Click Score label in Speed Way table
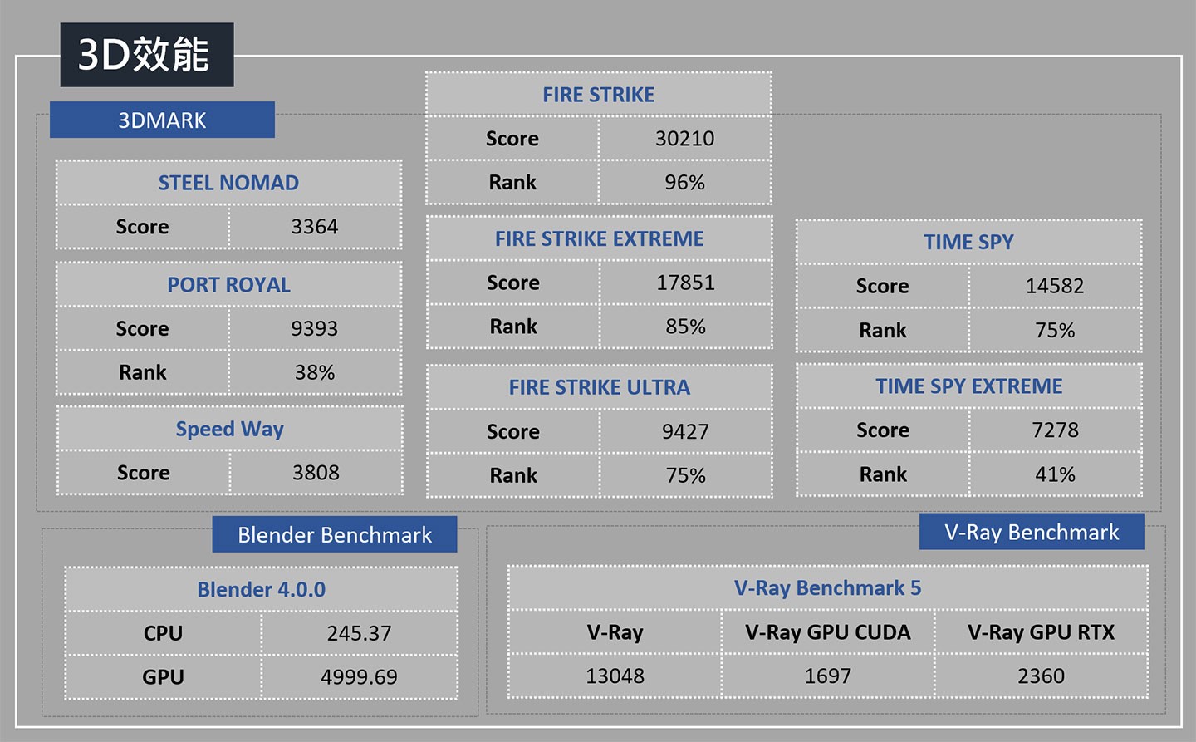 144,473
